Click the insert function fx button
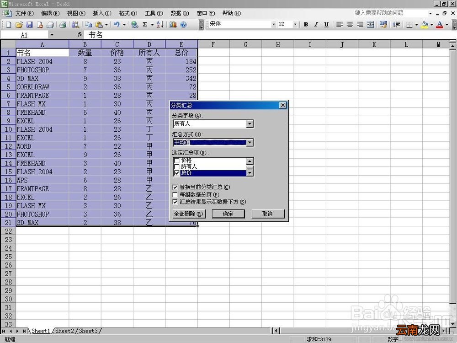 coord(80,35)
